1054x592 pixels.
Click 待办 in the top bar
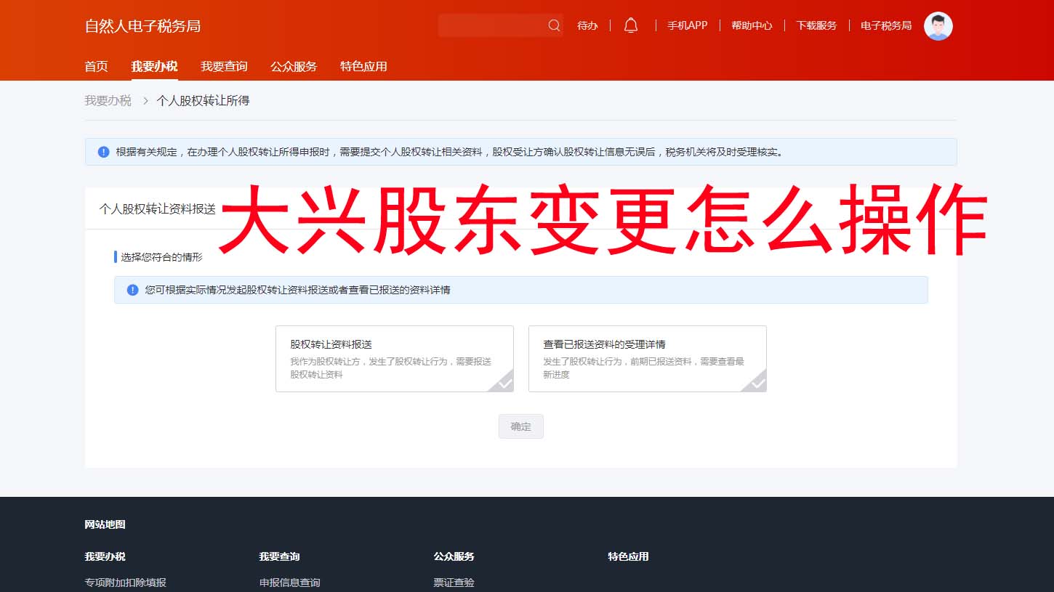point(587,25)
